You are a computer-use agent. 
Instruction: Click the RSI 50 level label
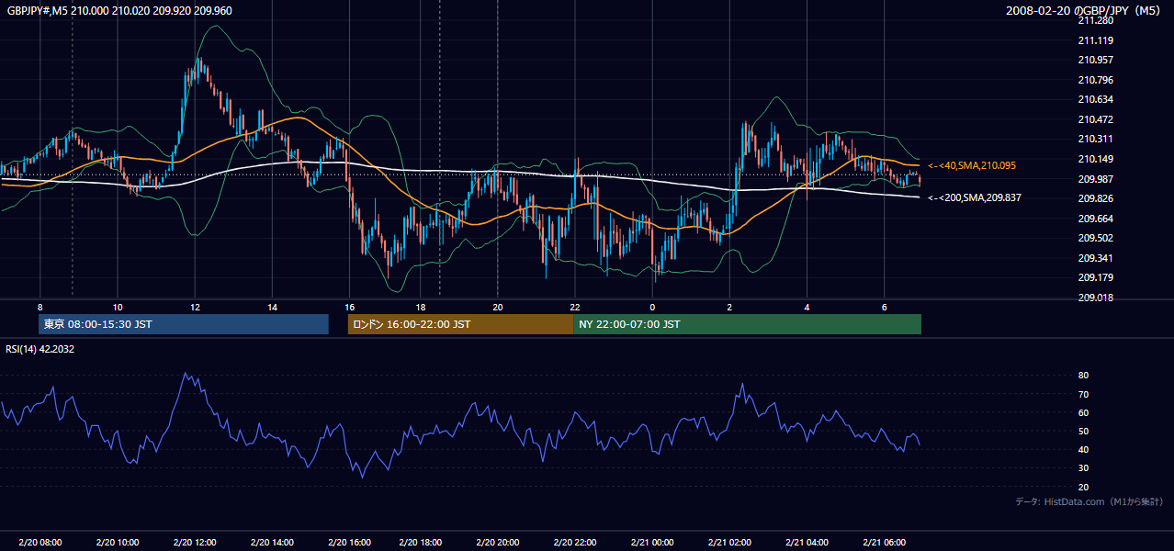pyautogui.click(x=1084, y=431)
